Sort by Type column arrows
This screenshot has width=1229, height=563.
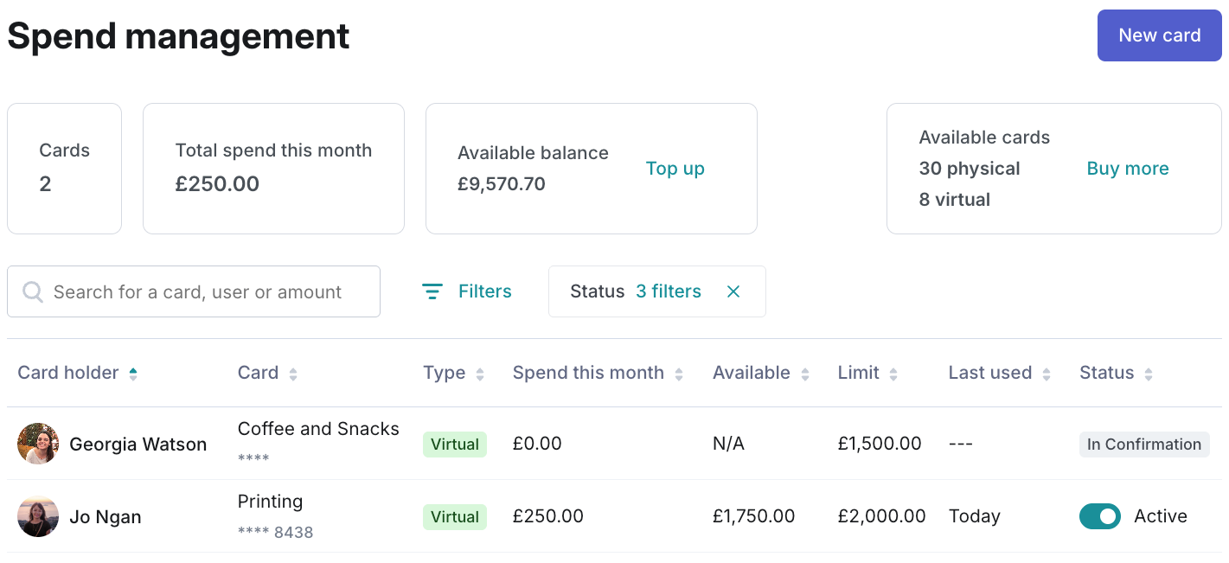click(x=480, y=374)
